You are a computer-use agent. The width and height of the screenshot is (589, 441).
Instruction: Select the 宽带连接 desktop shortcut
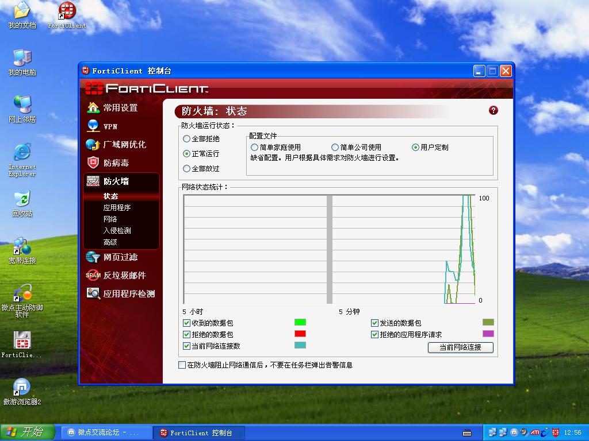click(22, 250)
